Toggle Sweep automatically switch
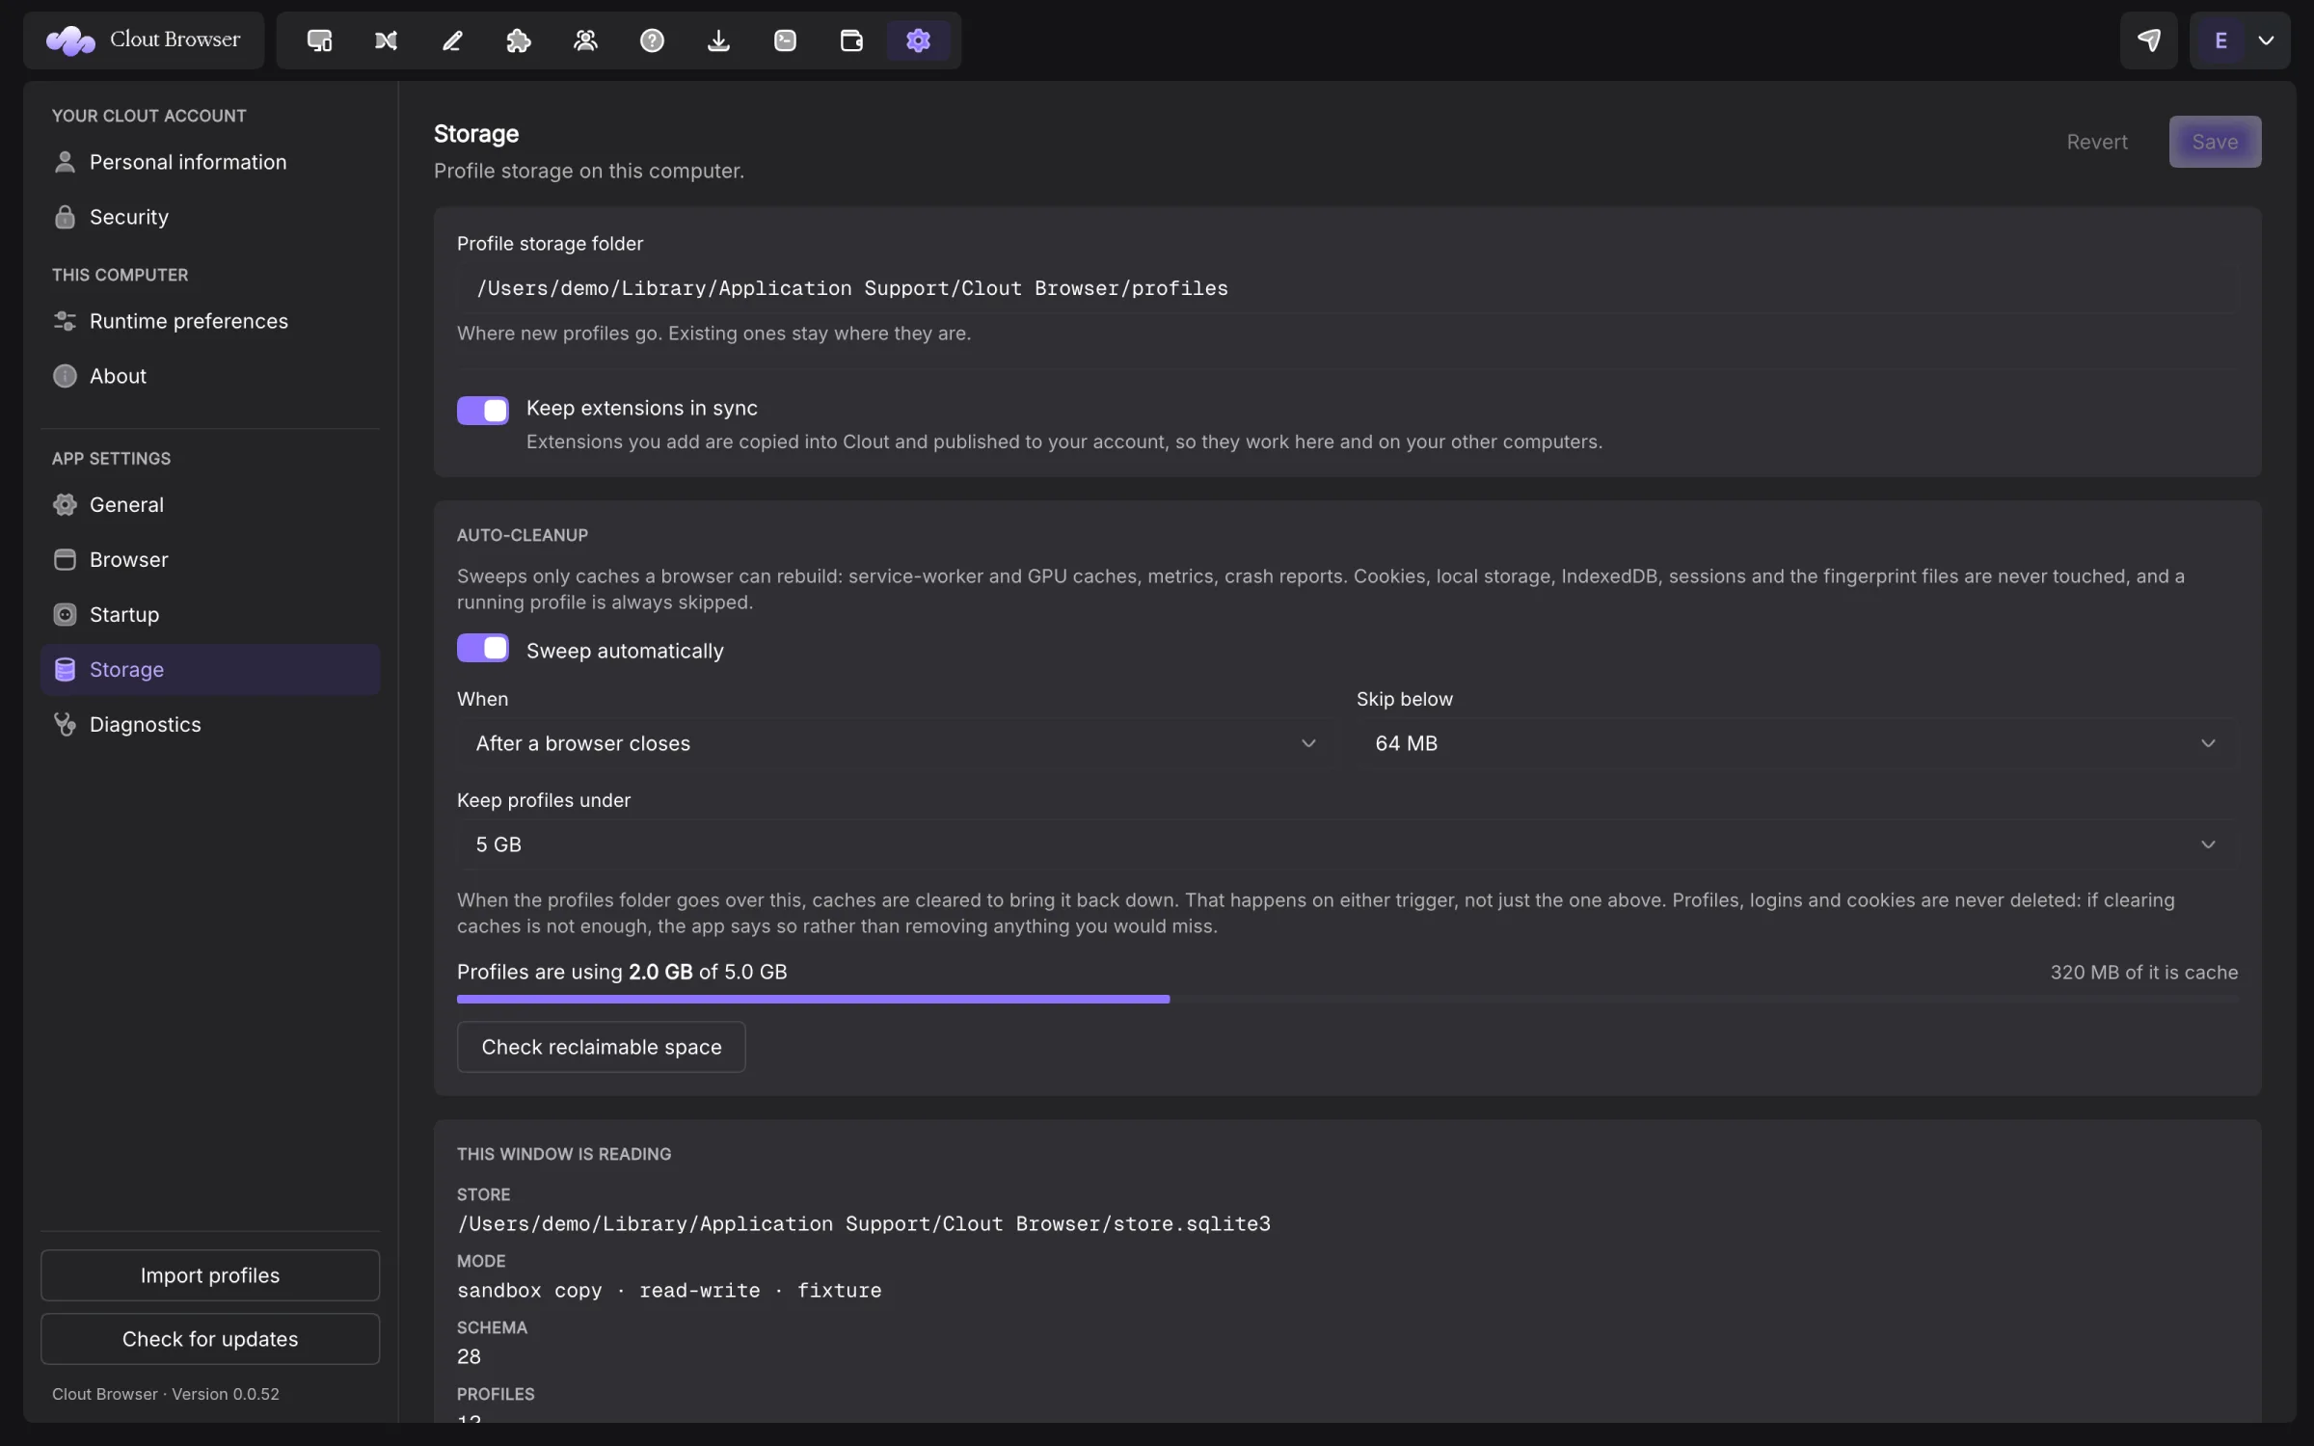Image resolution: width=2314 pixels, height=1446 pixels. pyautogui.click(x=483, y=648)
